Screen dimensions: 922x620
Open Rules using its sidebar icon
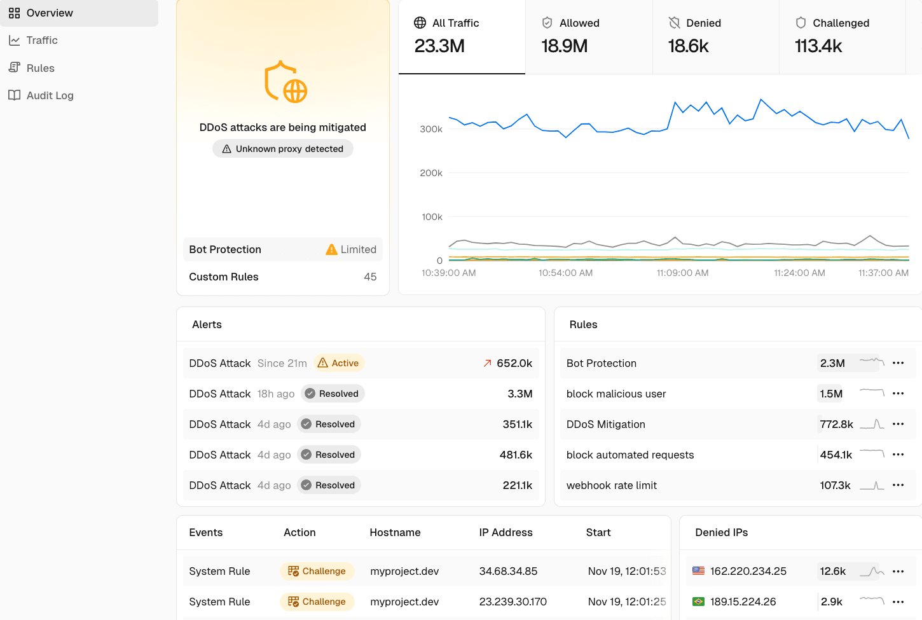pyautogui.click(x=14, y=67)
